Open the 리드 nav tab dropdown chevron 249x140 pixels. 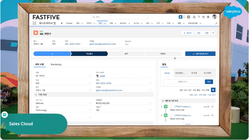click(105, 23)
